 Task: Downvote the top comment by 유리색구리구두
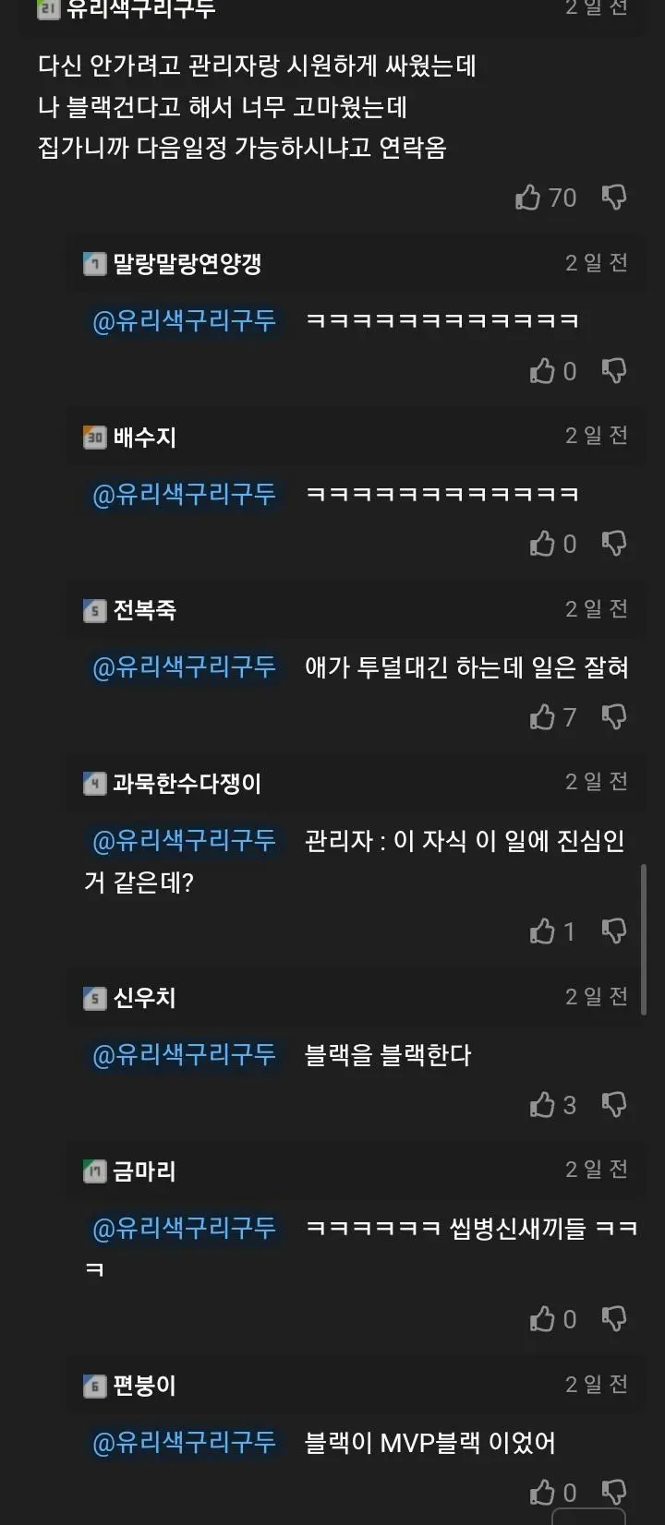pos(614,197)
